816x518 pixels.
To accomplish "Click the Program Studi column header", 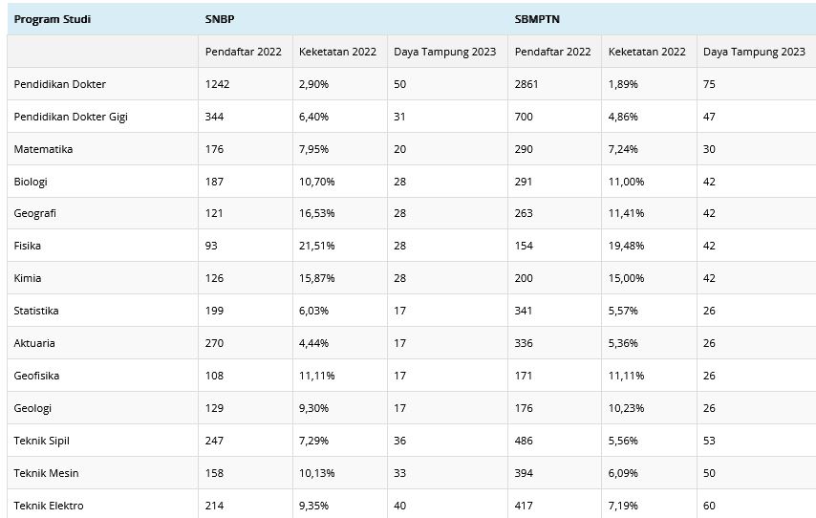I will click(102, 19).
